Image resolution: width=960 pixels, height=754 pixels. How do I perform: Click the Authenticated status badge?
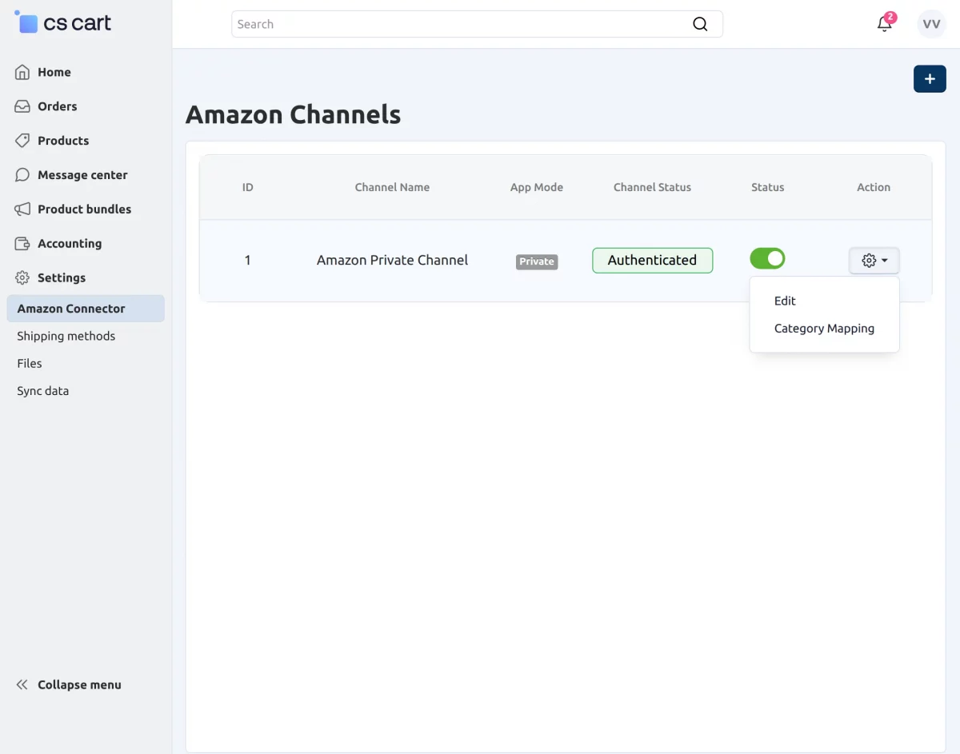point(652,260)
